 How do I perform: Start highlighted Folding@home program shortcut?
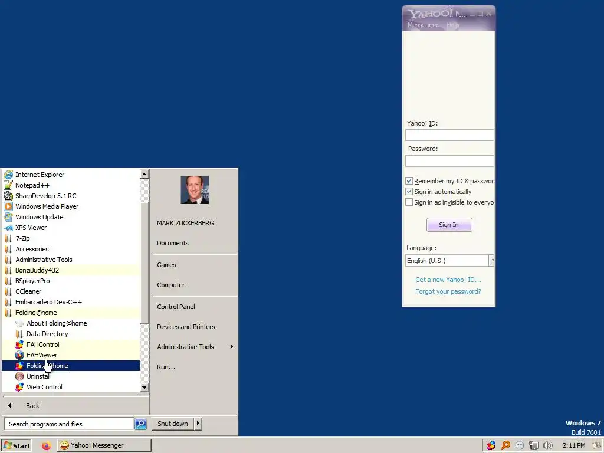[71, 366]
